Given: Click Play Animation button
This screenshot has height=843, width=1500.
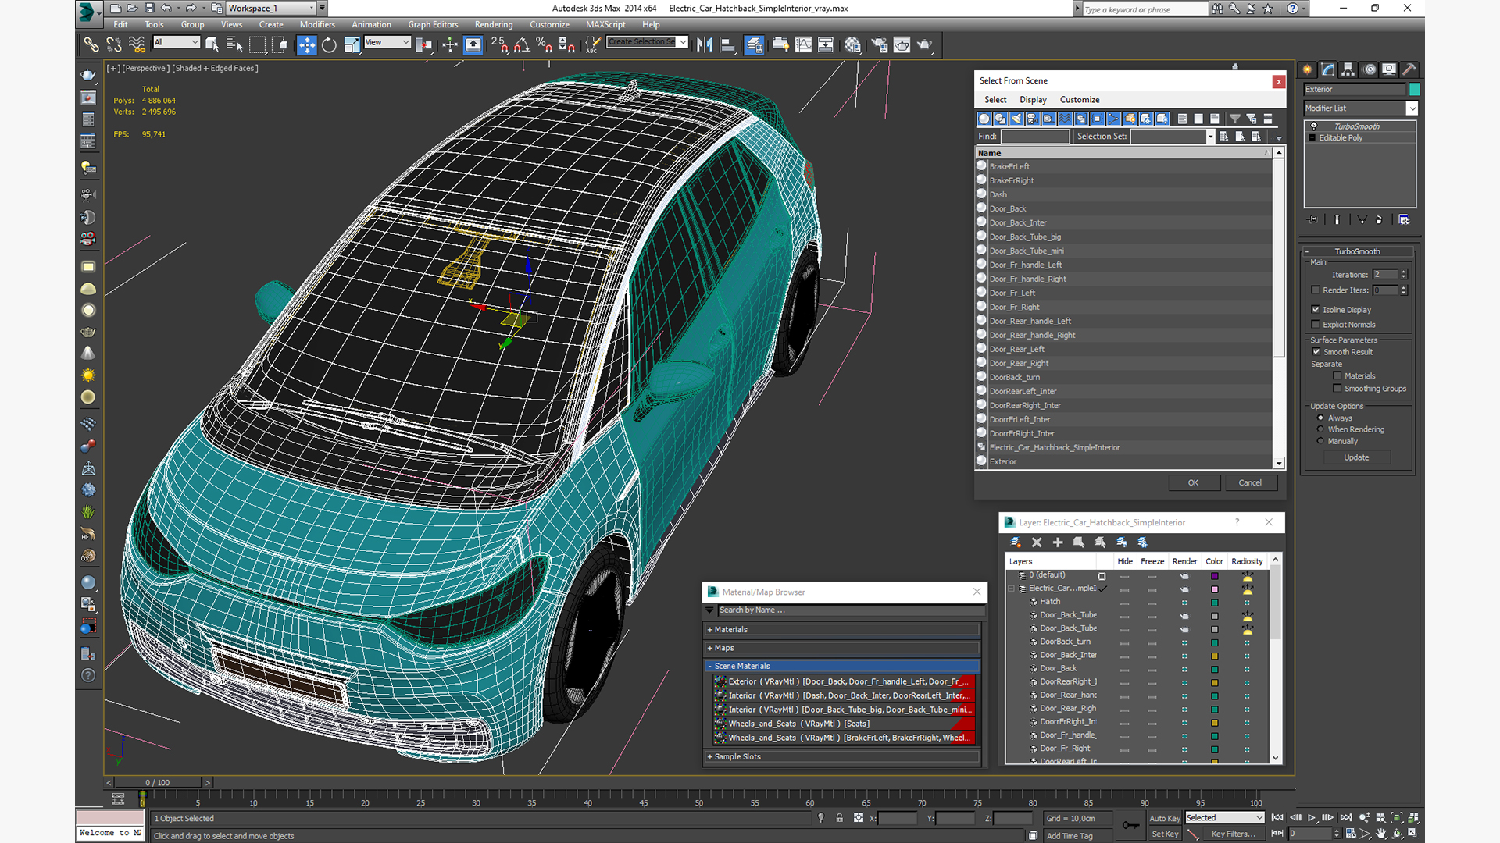Looking at the screenshot, I should [x=1312, y=817].
